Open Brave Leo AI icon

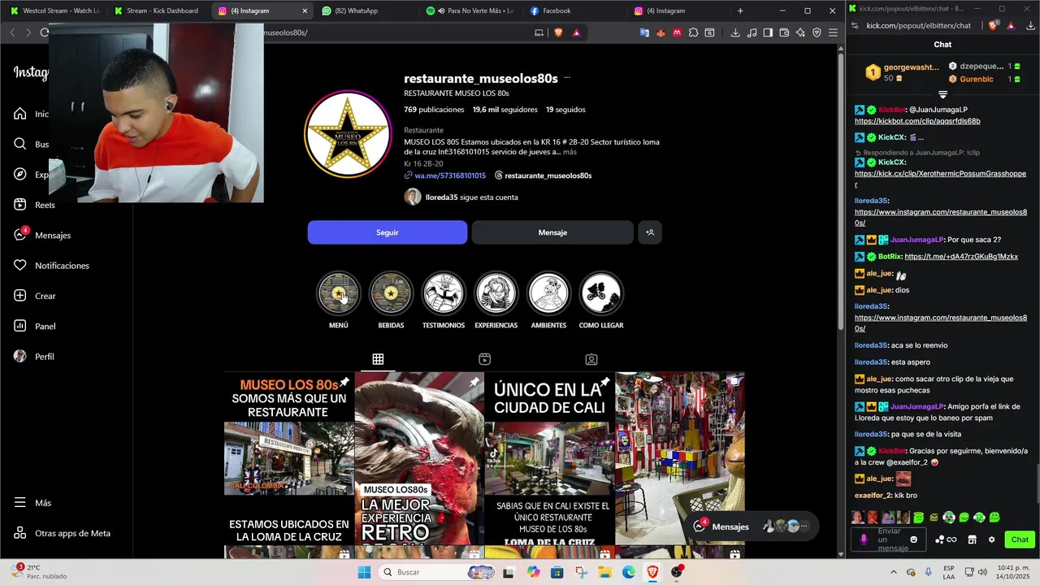800,32
